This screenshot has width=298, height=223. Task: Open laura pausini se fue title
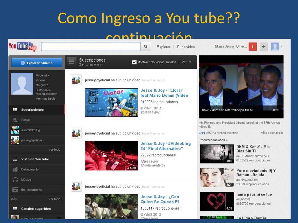coord(254,194)
